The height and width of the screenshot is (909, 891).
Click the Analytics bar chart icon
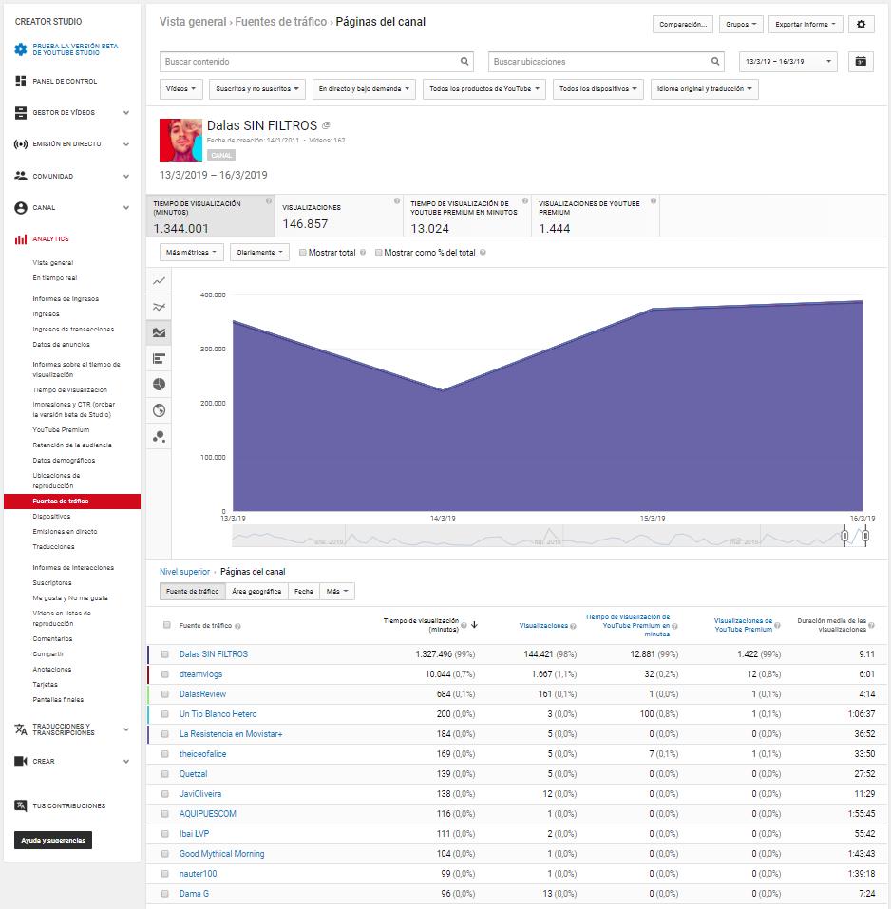(21, 238)
